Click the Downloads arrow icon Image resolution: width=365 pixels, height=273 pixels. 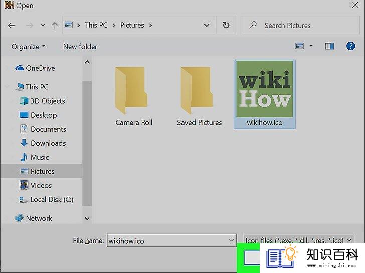click(24, 143)
